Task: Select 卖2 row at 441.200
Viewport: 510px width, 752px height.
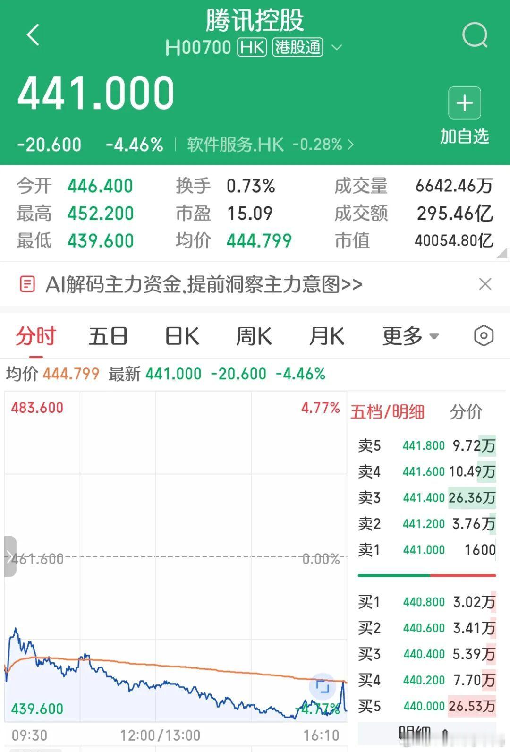Action: coord(427,523)
